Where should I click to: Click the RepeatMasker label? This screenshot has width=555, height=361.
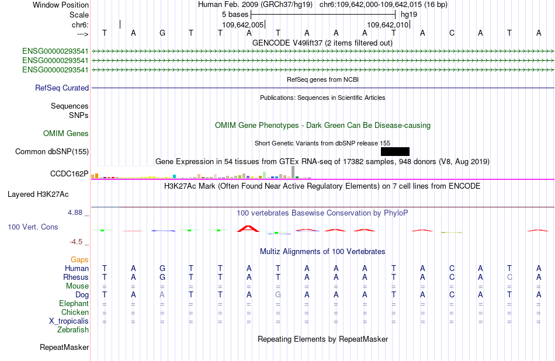64,348
